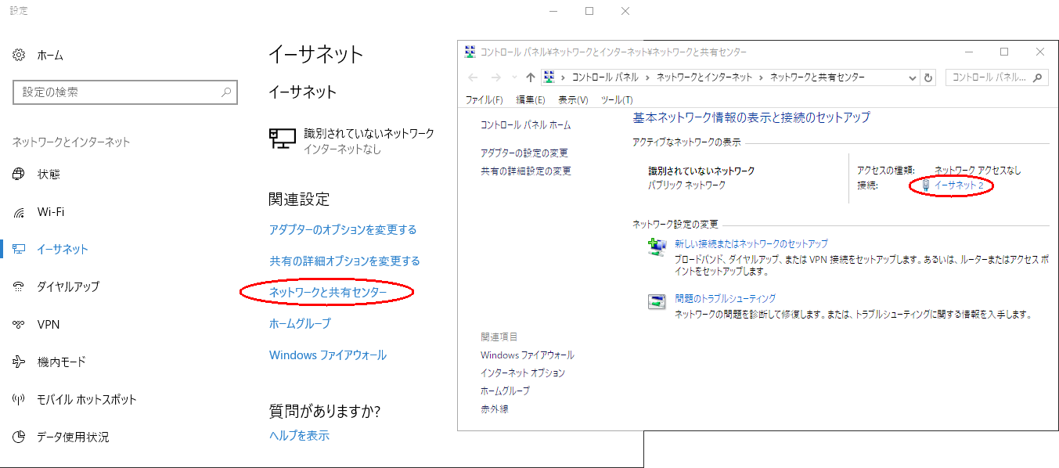
Task: Open 赤外線 link
Action: (x=495, y=409)
